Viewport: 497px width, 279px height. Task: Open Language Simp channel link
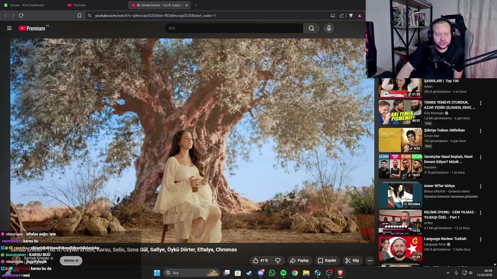click(x=435, y=245)
